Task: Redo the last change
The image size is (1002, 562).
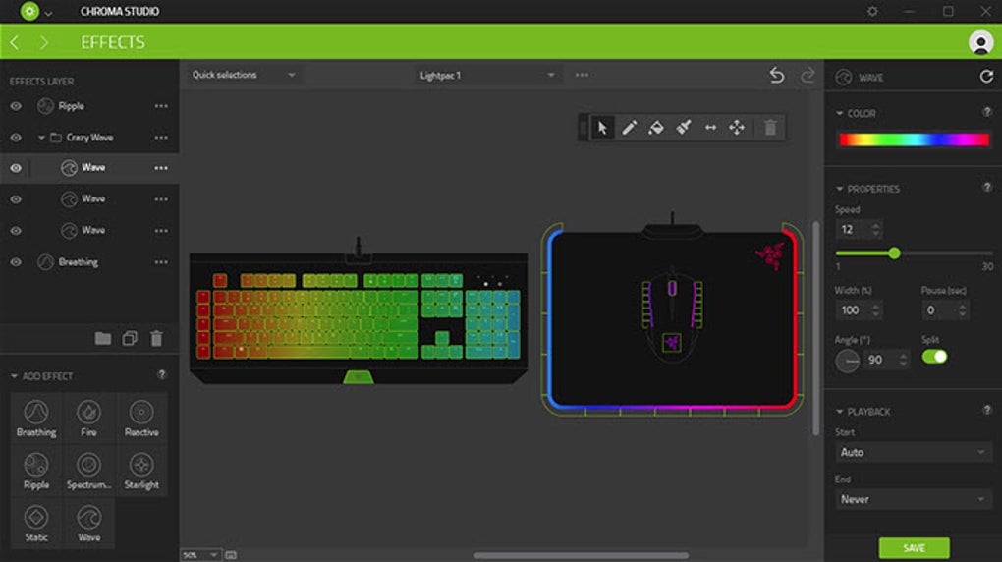Action: [807, 76]
